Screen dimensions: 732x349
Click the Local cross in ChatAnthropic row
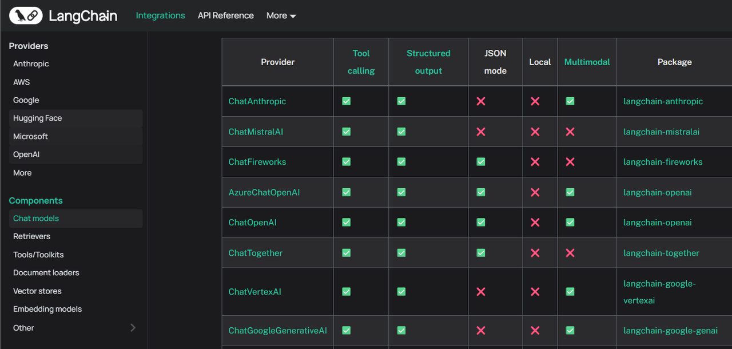(x=535, y=101)
